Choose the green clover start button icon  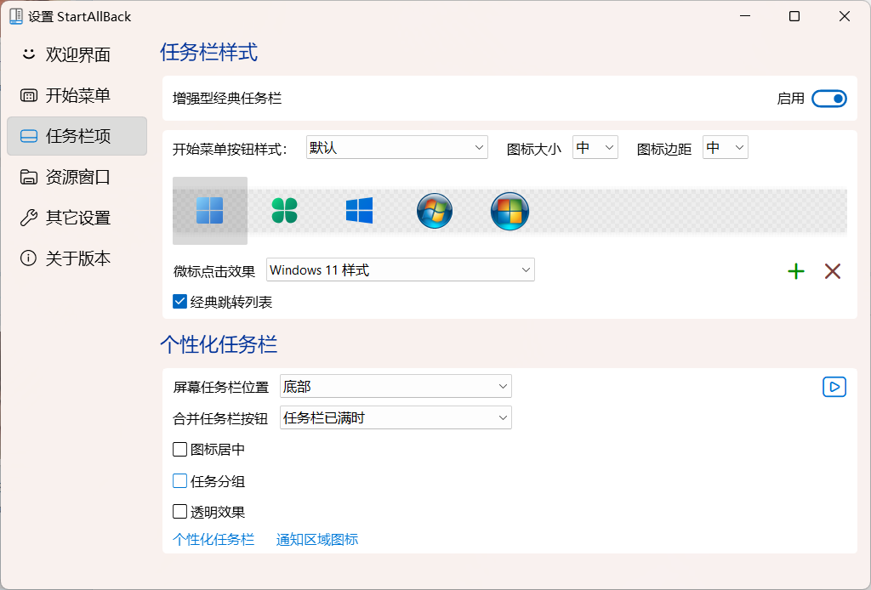click(284, 210)
